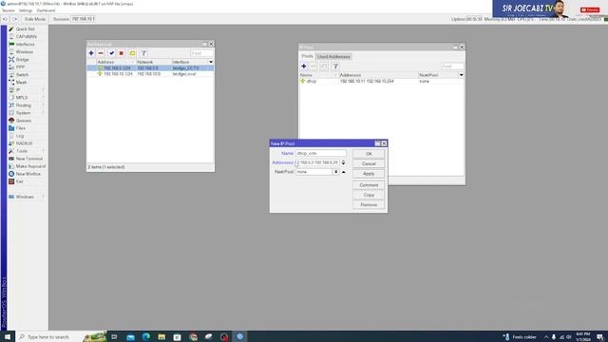608x342 pixels.
Task: Click the Addresses field in New IP Pool
Action: 317,162
